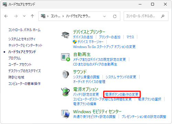Open the マウス settings link

[x=130, y=37]
